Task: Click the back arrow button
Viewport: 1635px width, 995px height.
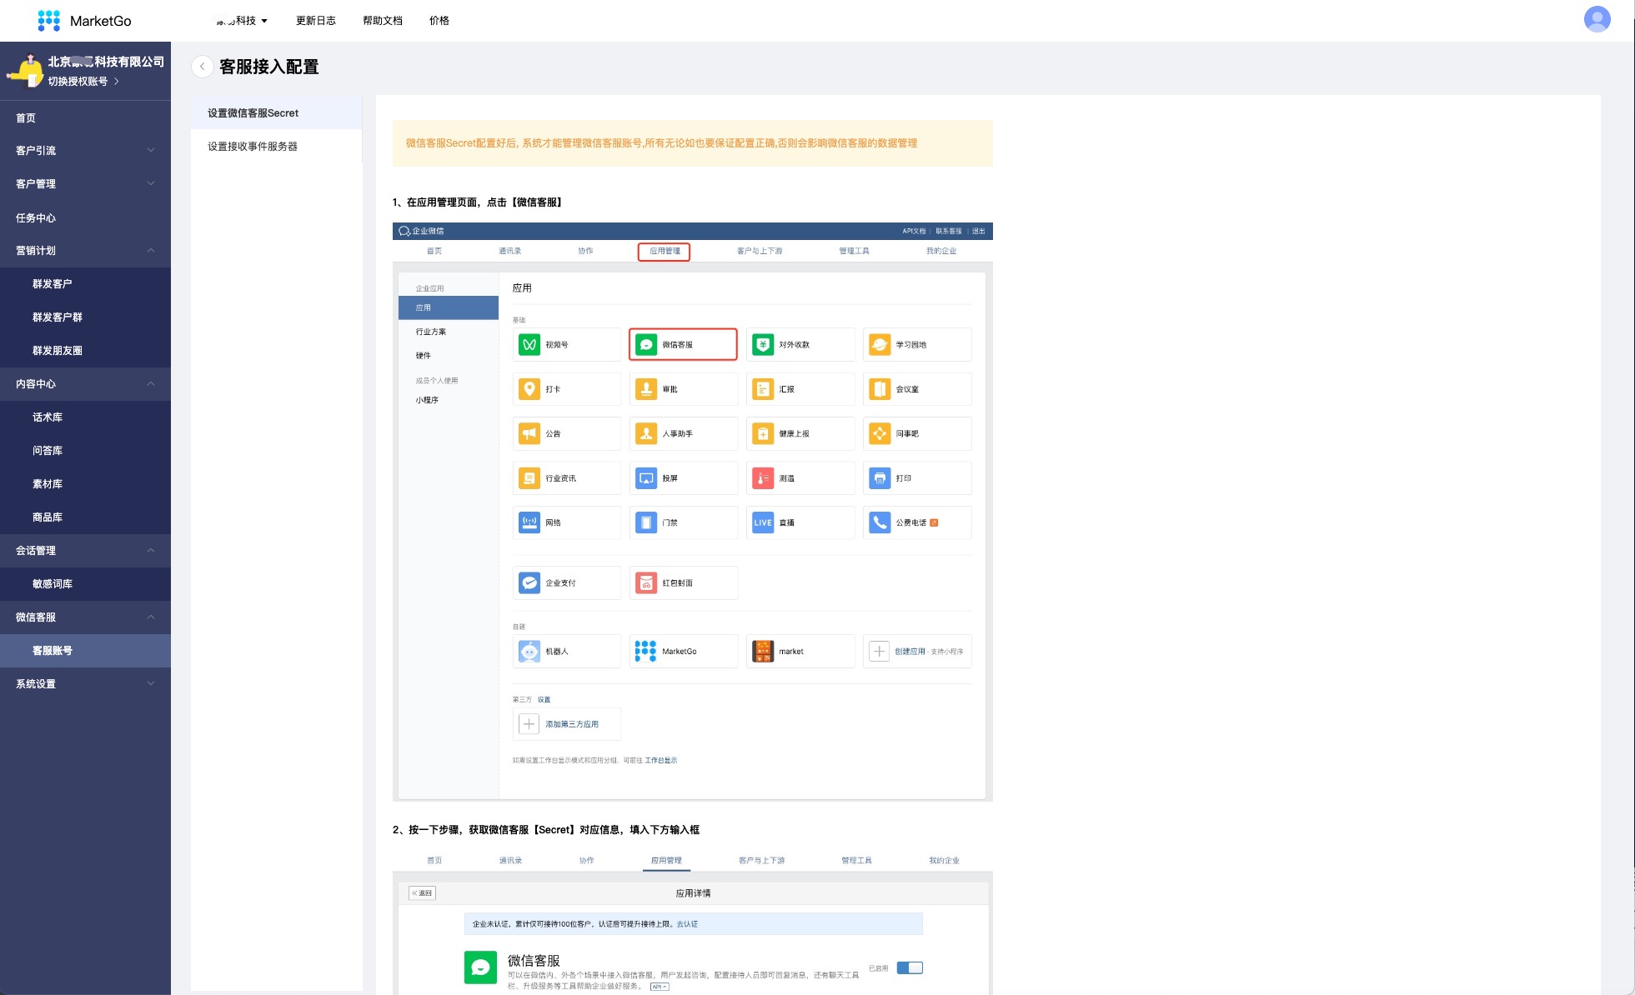Action: pyautogui.click(x=202, y=67)
